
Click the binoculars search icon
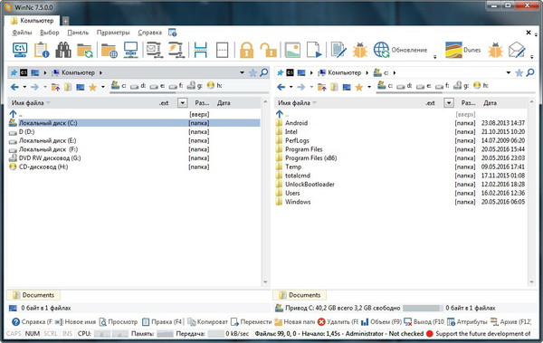[x=63, y=50]
